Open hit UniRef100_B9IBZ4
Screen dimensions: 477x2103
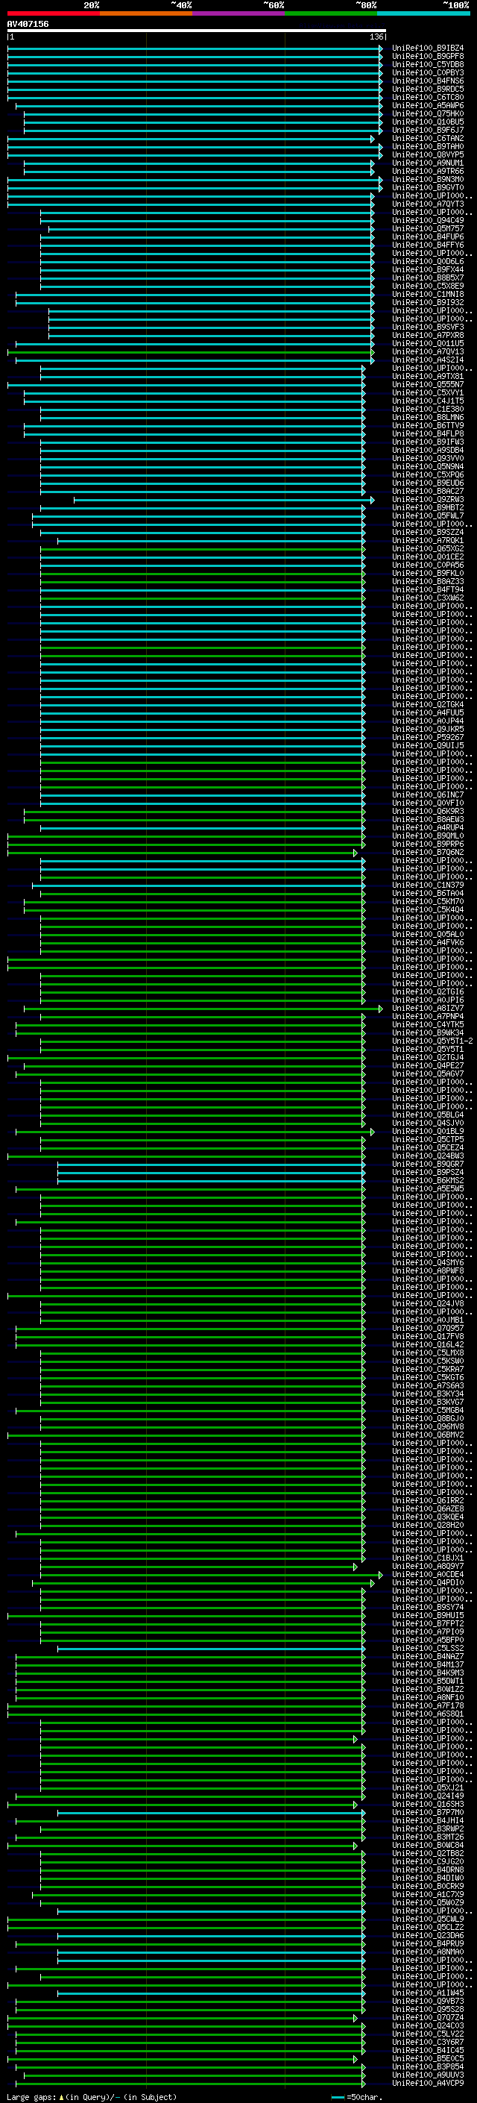(427, 48)
